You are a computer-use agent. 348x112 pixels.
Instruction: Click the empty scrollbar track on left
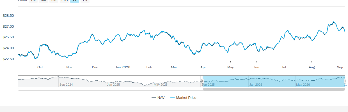click(110, 89)
